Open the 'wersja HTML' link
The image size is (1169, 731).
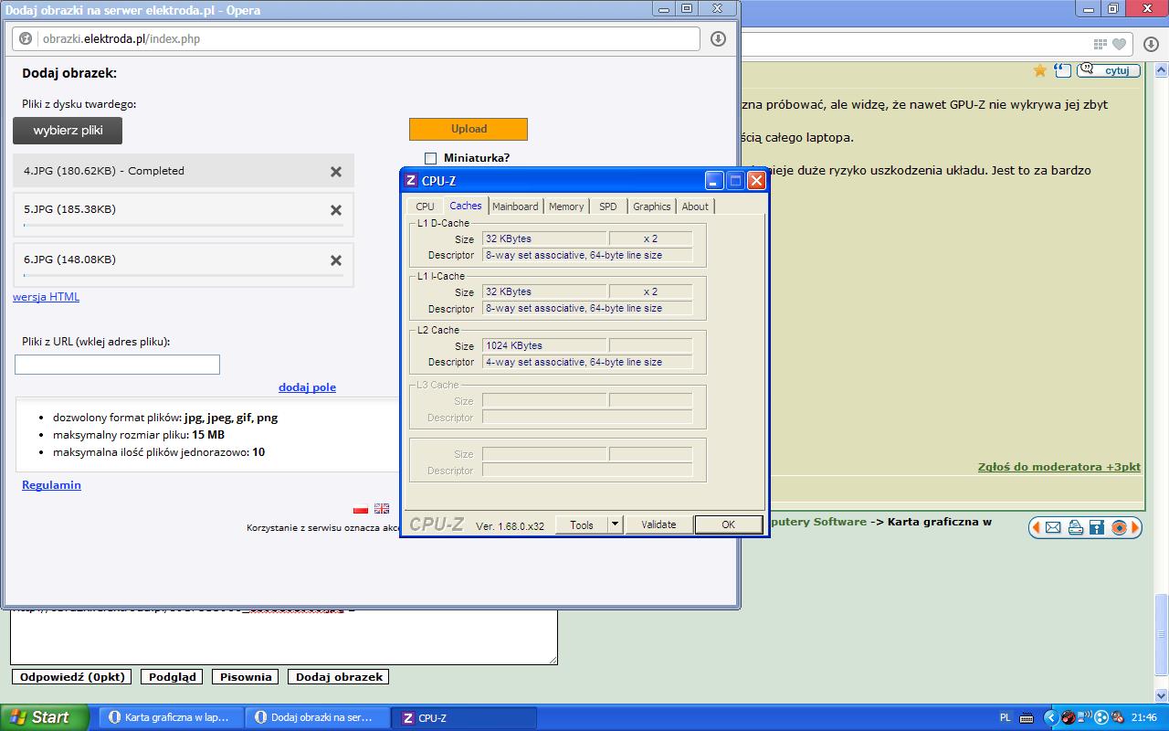pos(46,297)
